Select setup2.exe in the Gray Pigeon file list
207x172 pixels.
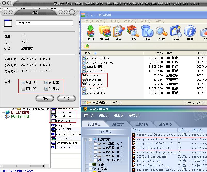[64, 112]
